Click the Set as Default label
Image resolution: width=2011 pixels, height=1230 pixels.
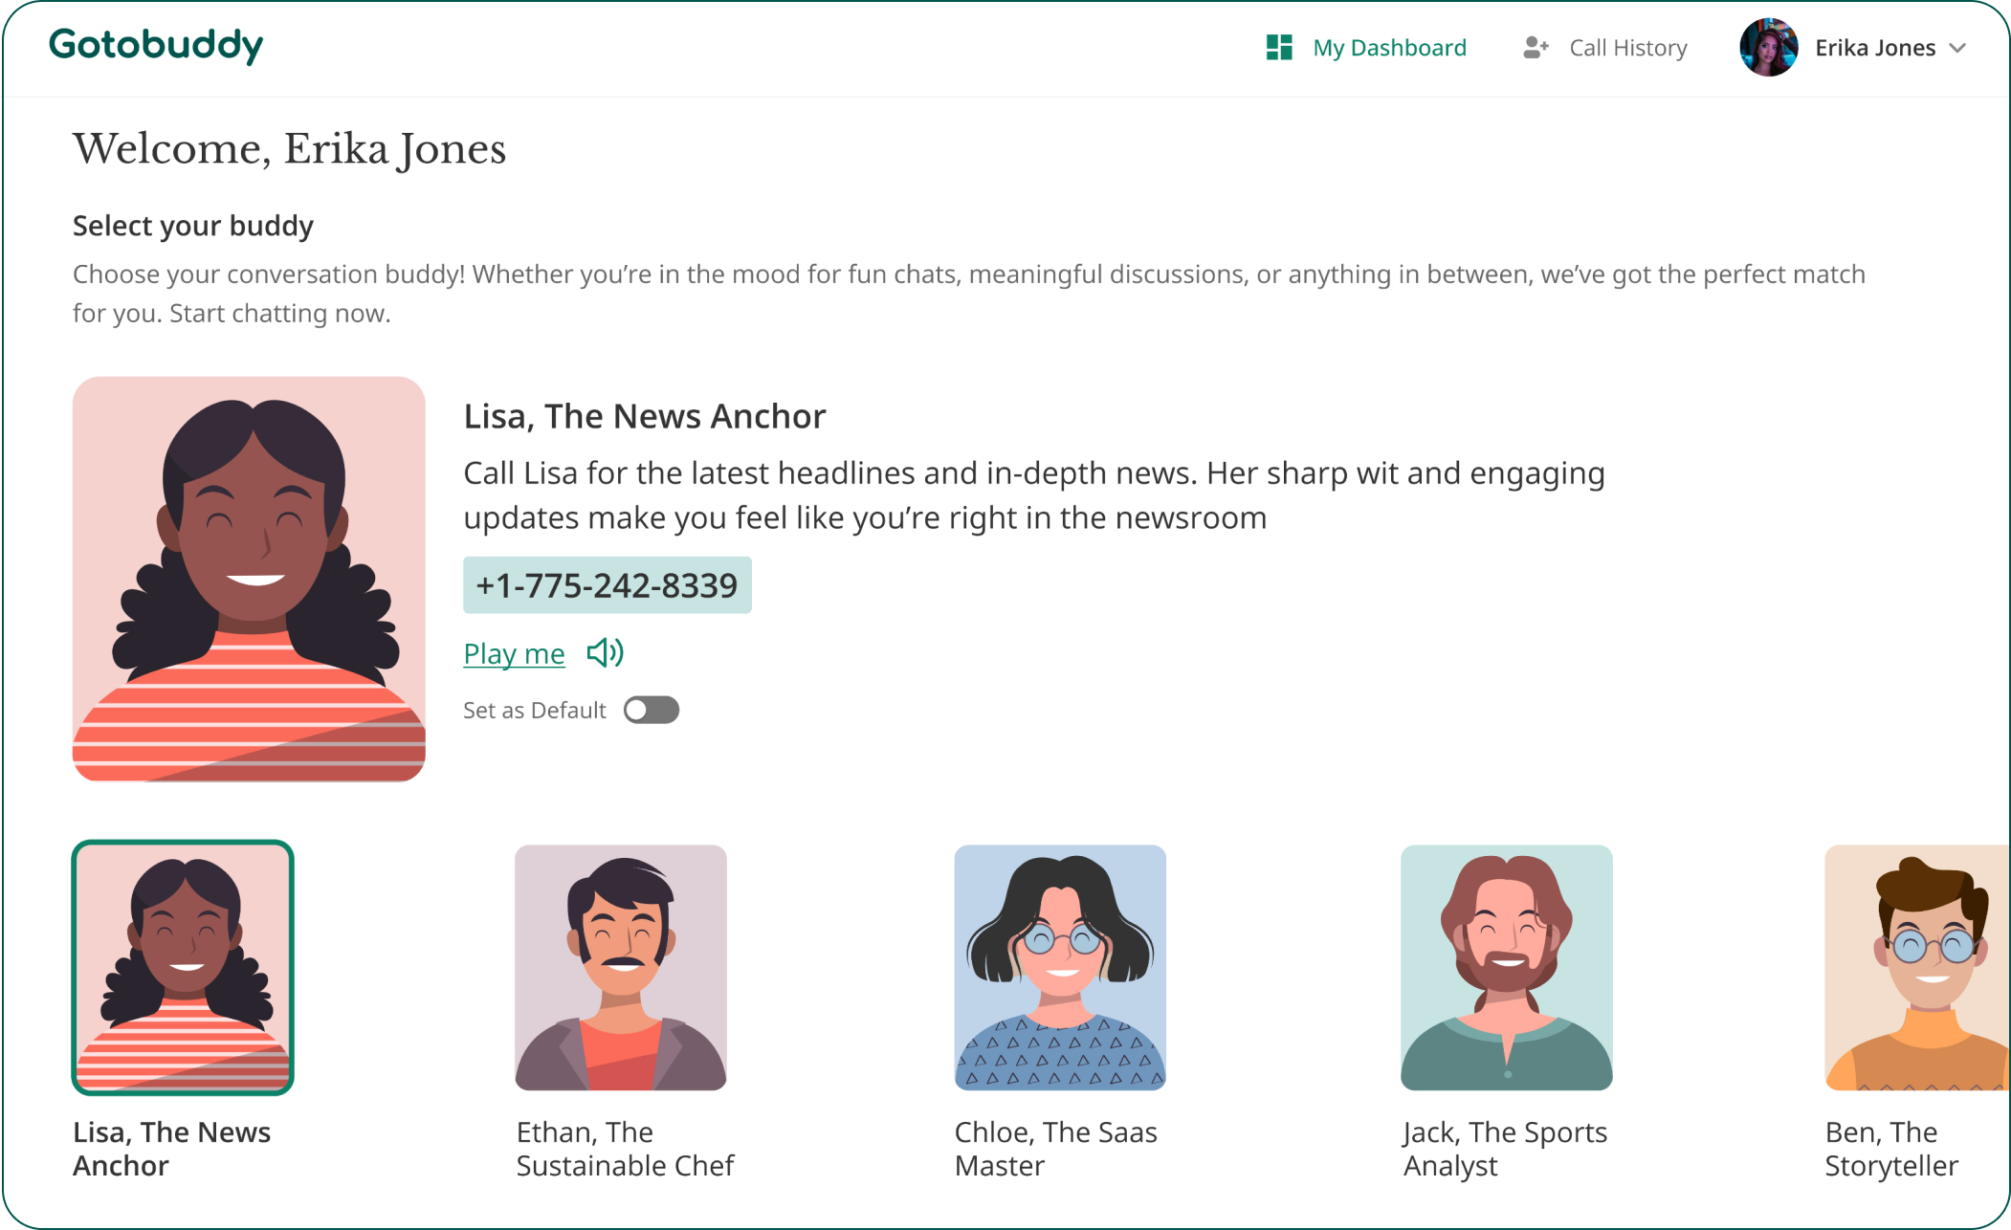[535, 711]
